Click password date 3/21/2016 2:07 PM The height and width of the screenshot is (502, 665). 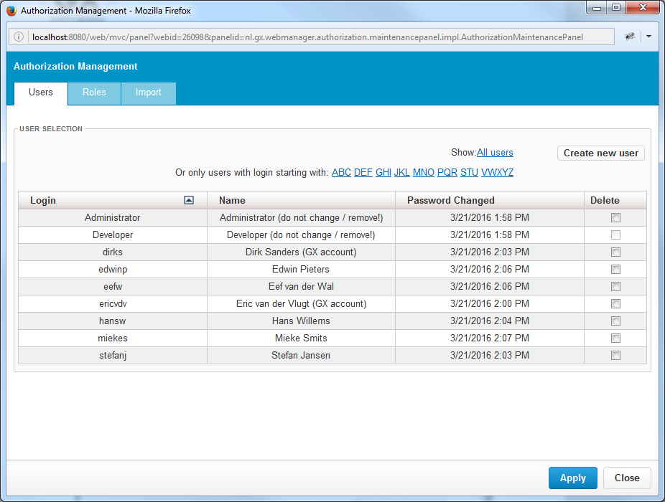click(x=490, y=338)
